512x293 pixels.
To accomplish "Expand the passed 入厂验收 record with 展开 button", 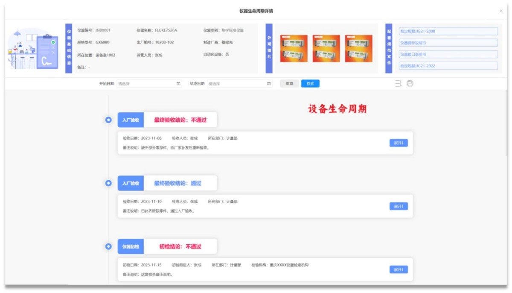I will point(398,206).
